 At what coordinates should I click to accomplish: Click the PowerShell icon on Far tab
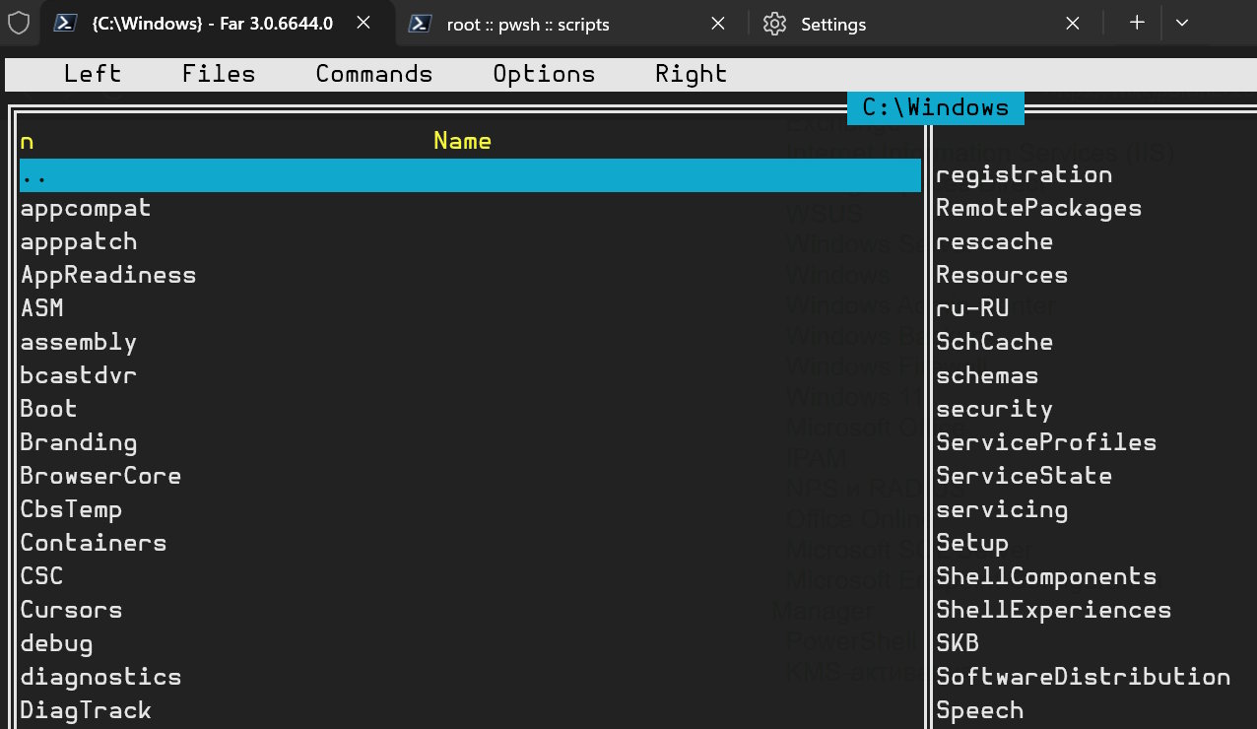(x=66, y=23)
